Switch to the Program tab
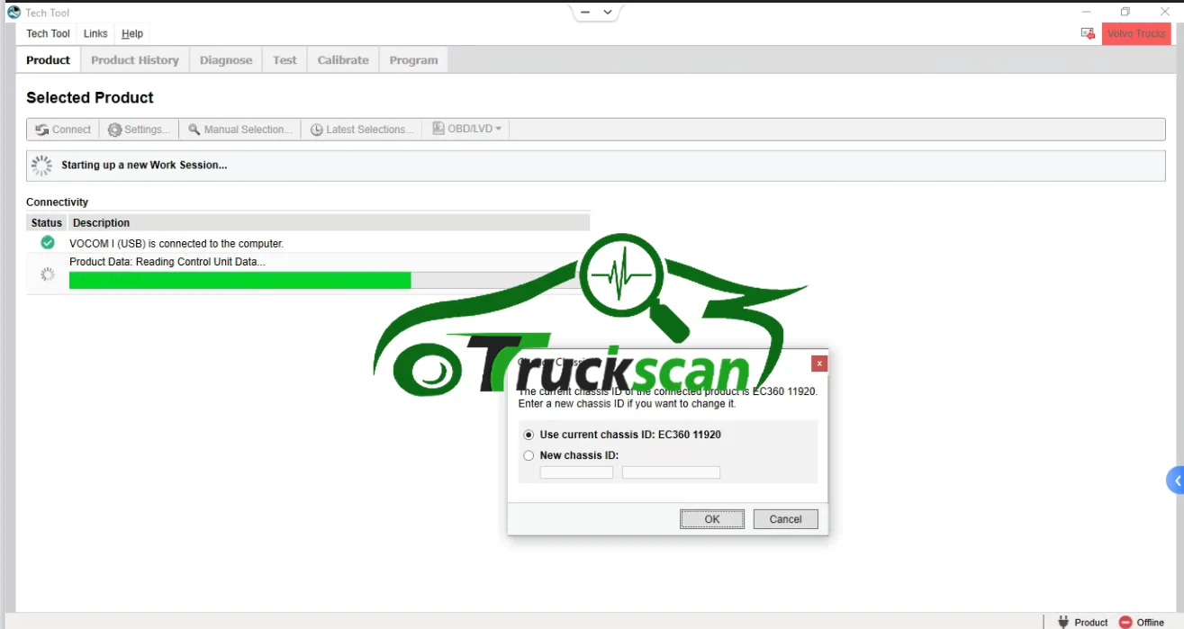 coord(413,60)
